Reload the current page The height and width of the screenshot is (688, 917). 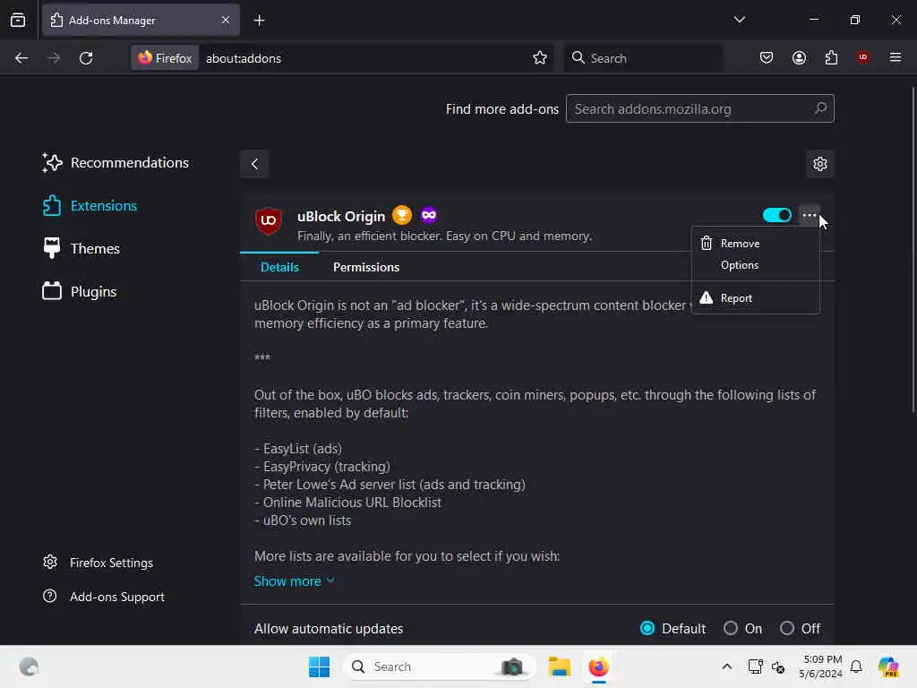(86, 58)
